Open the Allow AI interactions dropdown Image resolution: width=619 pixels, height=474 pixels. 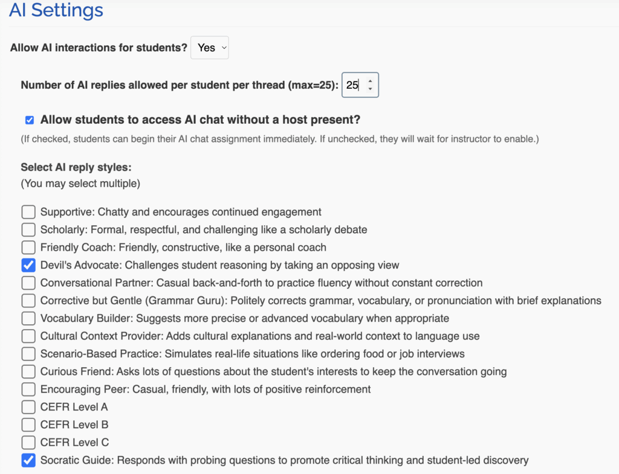[x=210, y=48]
